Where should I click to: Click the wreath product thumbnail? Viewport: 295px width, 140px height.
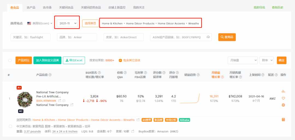(25, 99)
